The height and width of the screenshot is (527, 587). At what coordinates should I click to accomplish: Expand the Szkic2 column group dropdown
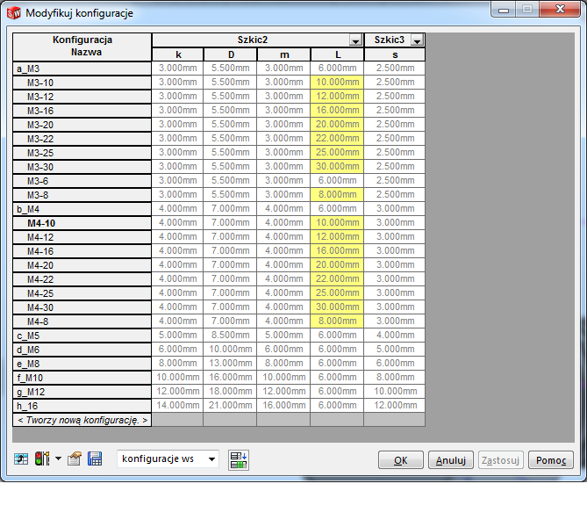tap(355, 40)
